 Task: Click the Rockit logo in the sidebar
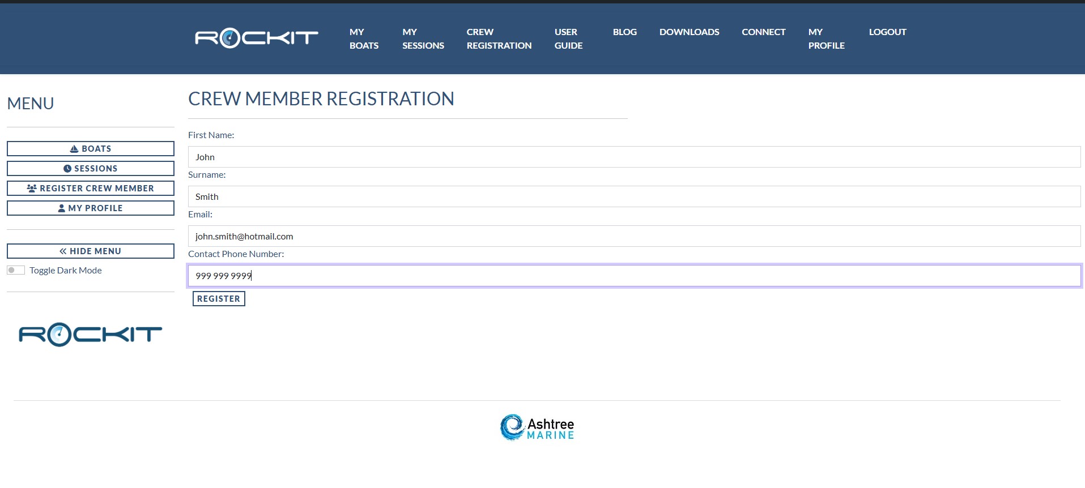[91, 335]
